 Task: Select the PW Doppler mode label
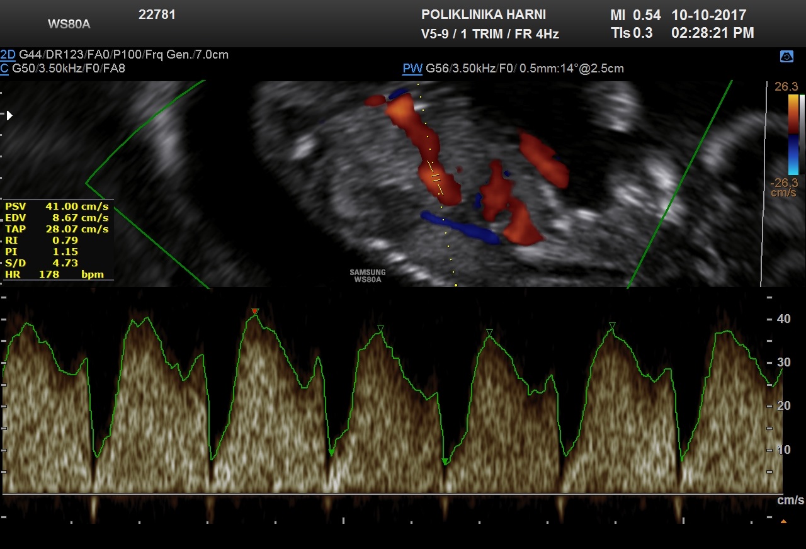pyautogui.click(x=412, y=69)
